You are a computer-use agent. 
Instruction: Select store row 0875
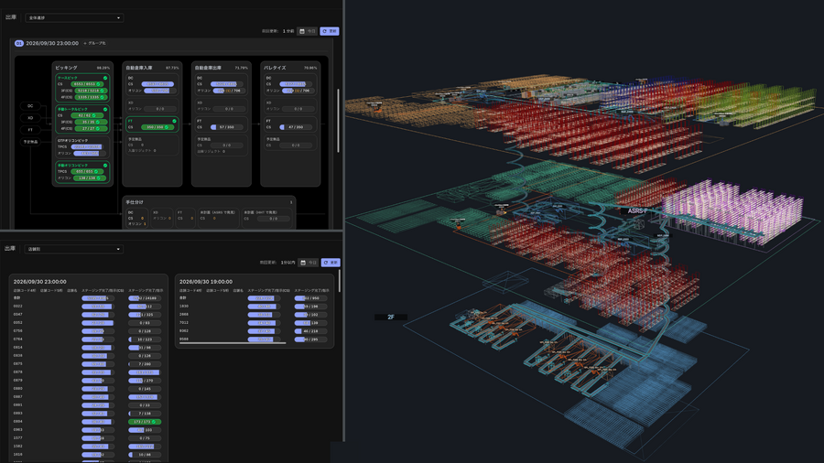[x=88, y=364]
